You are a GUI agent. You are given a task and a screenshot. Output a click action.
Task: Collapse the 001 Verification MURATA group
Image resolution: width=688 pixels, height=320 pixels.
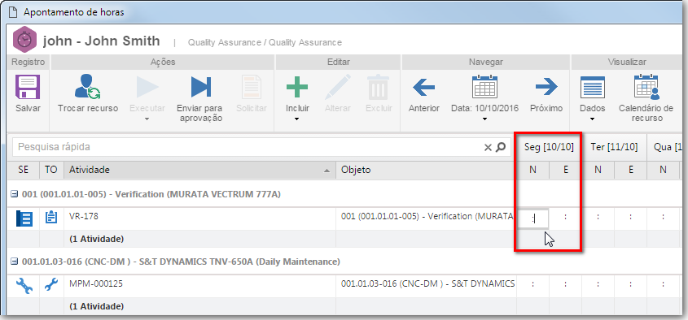(14, 194)
